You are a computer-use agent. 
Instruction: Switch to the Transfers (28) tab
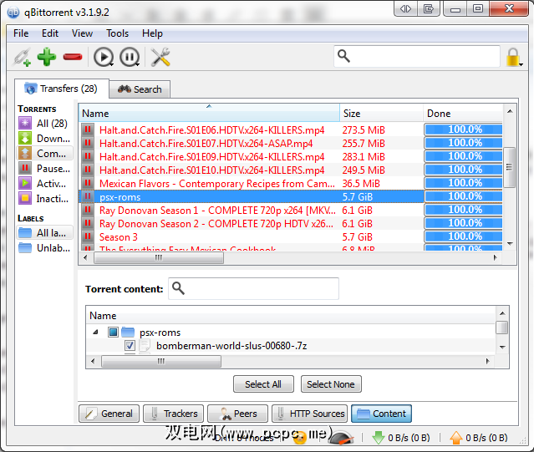[62, 89]
